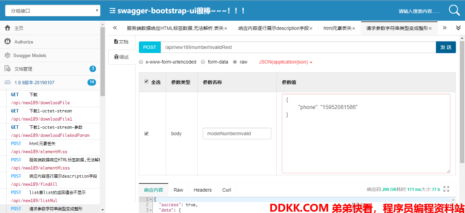Click the 171 ms elapsed time text
Viewport: 465px width, 213px height.
tap(414, 189)
